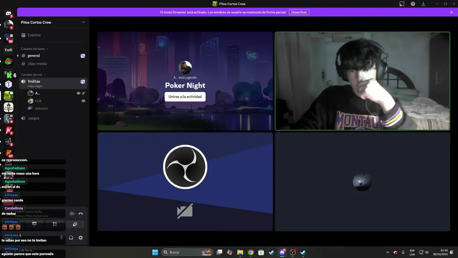
Task: Click Desactivar streamer mode button
Action: coord(299,12)
